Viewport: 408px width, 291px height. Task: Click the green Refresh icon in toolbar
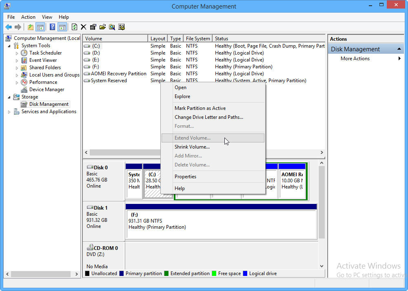coord(74,27)
